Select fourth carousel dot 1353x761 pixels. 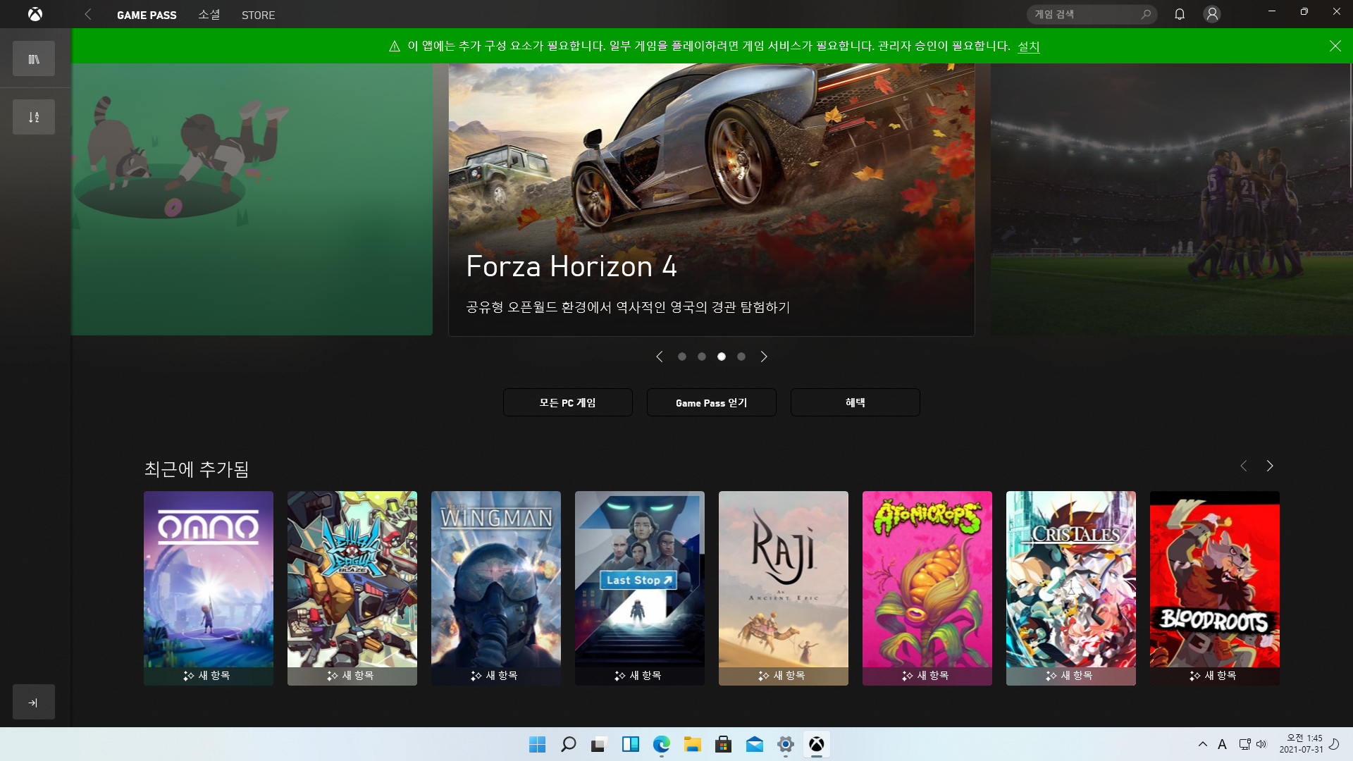[741, 357]
